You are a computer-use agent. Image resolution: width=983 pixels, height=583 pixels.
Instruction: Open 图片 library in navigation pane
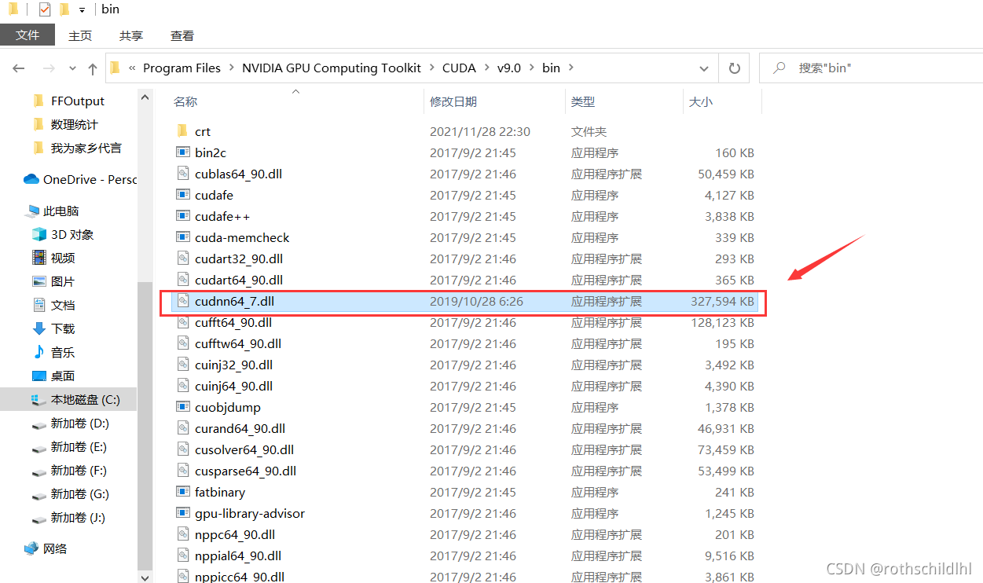click(62, 281)
